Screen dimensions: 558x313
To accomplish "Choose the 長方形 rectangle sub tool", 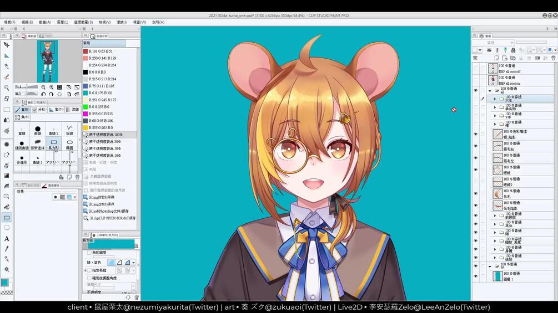I will click(53, 144).
